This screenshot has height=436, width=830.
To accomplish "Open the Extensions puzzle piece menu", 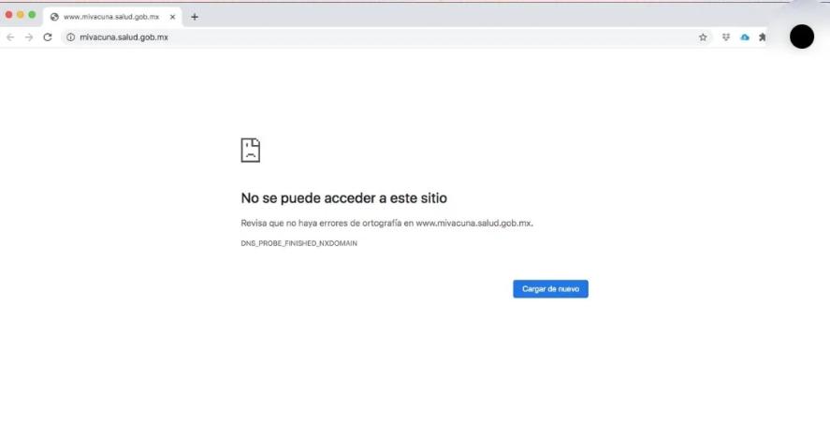I will 763,37.
